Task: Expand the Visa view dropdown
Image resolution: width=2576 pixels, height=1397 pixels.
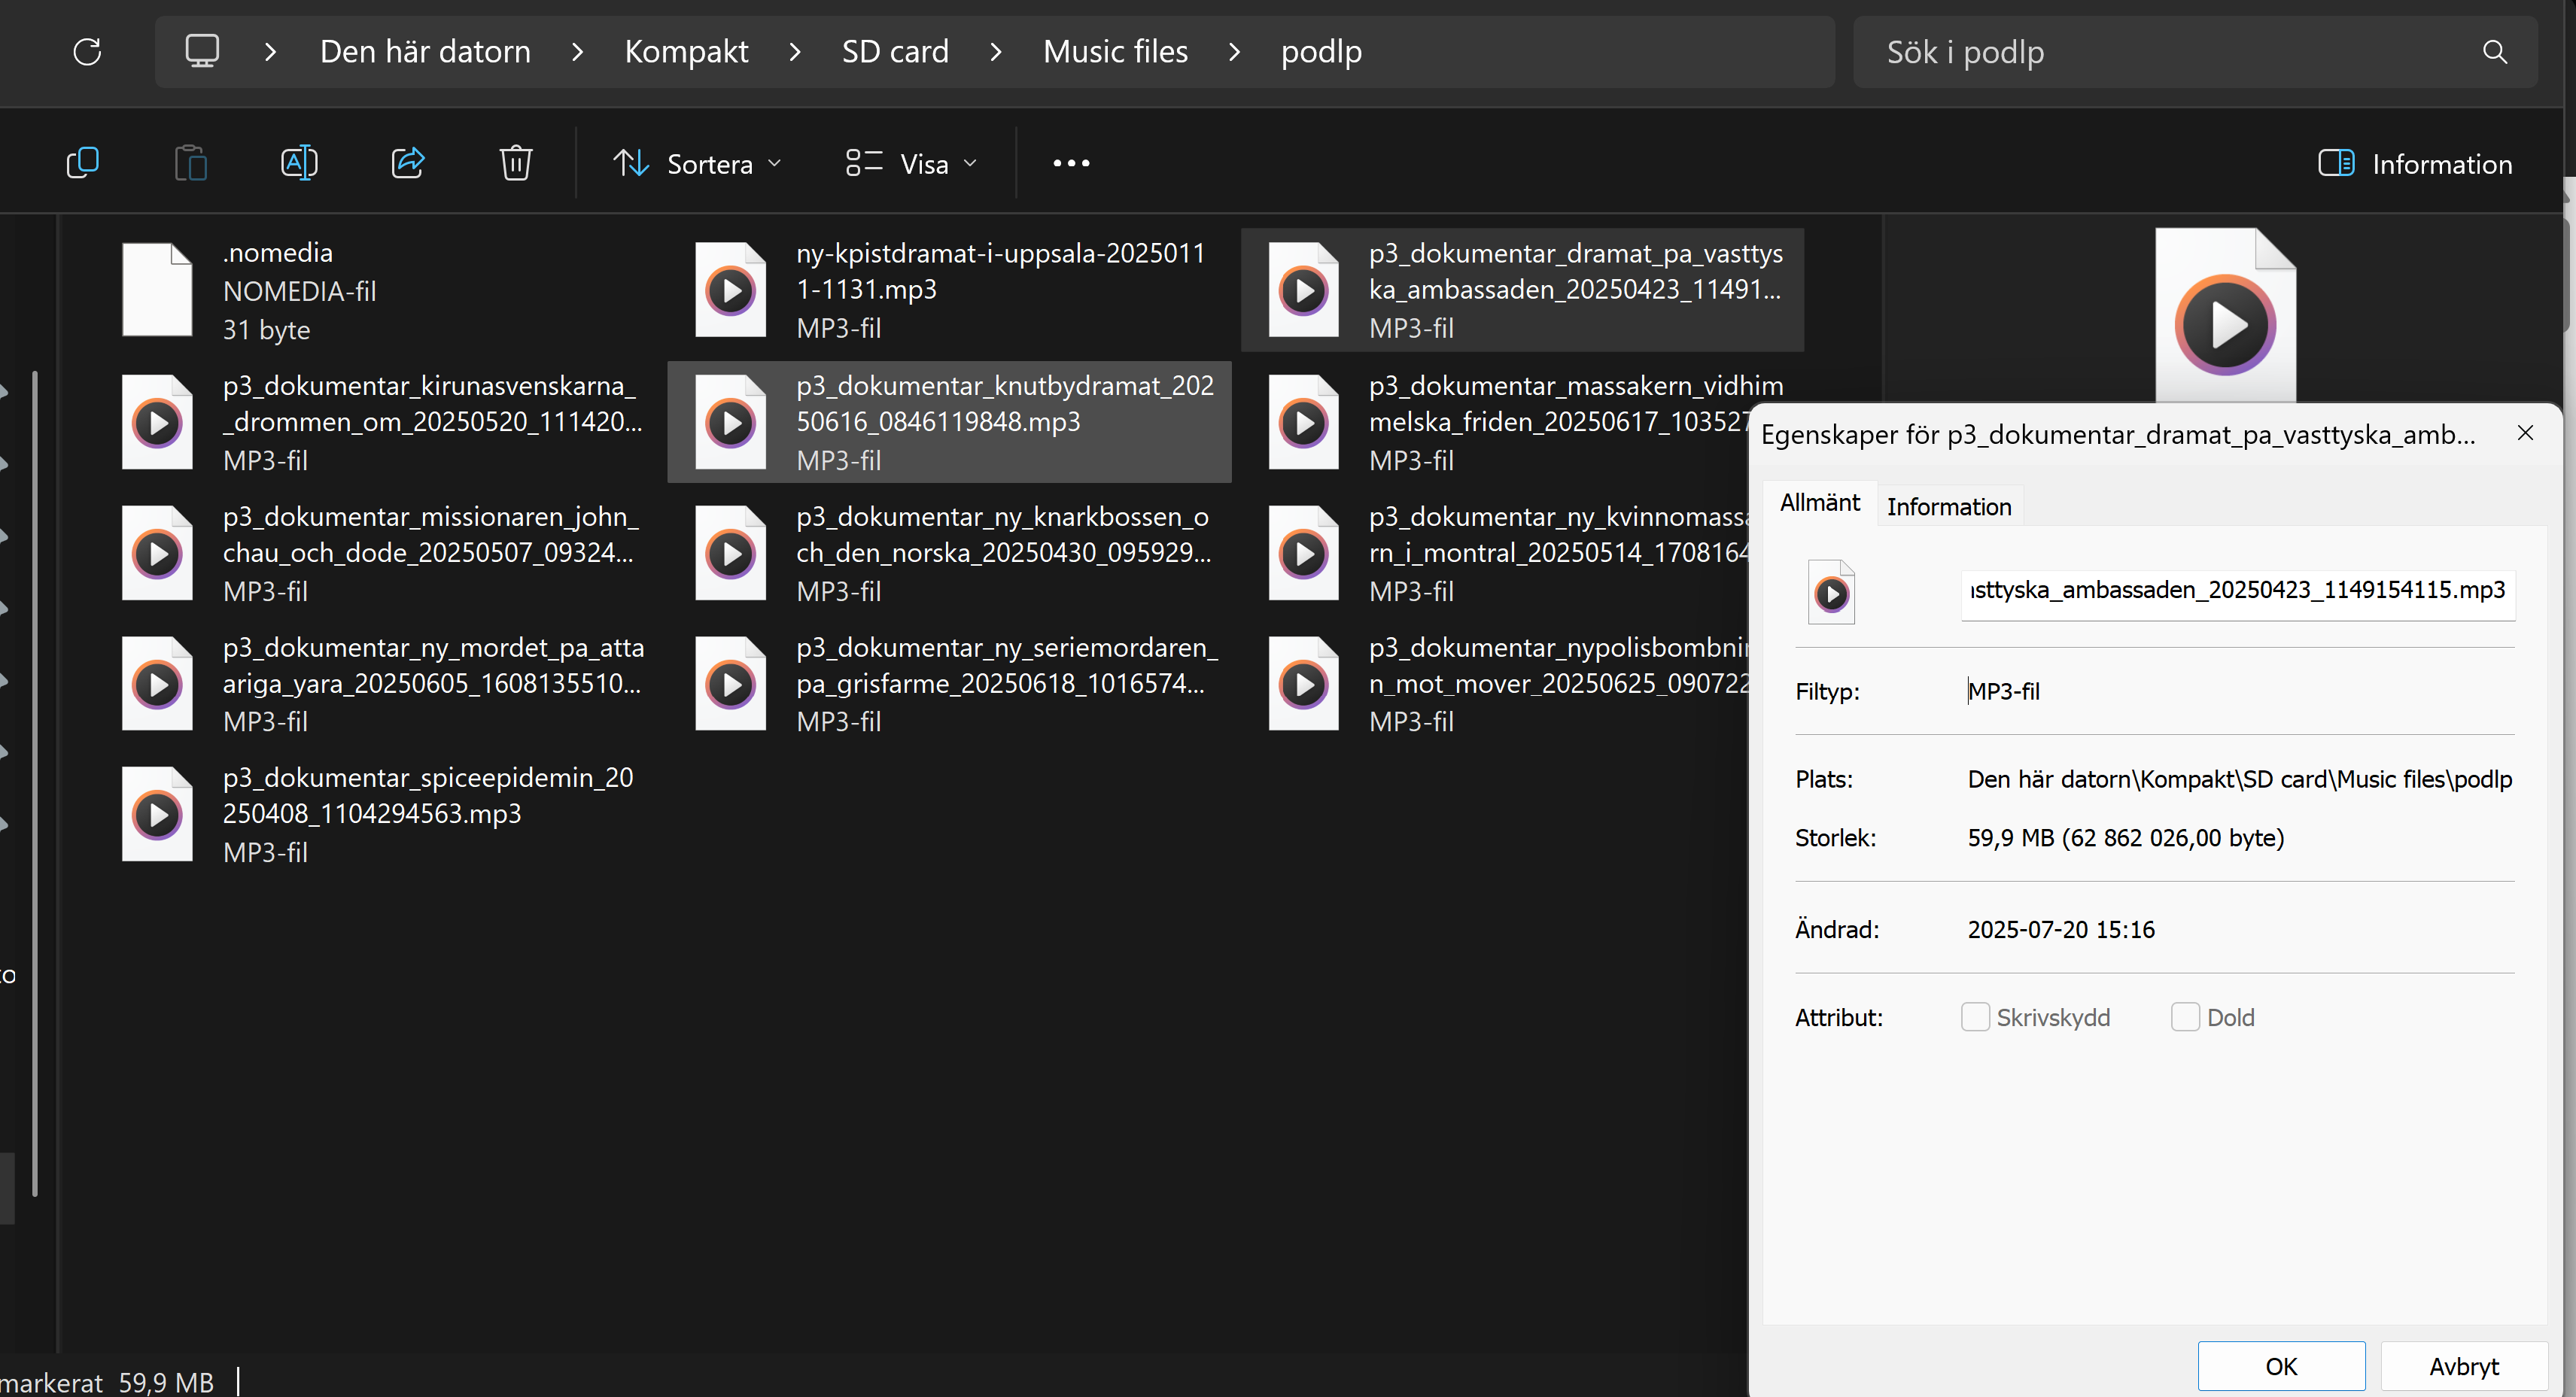Action: click(911, 164)
